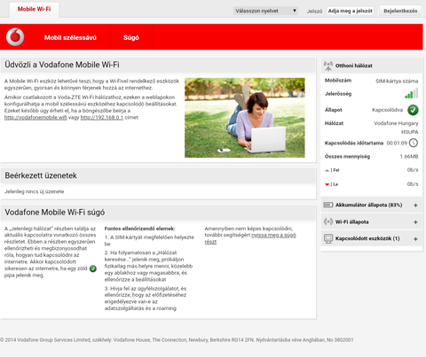Click the Vodafone logo icon
Viewport: 426px width, 357px height.
coord(15,37)
